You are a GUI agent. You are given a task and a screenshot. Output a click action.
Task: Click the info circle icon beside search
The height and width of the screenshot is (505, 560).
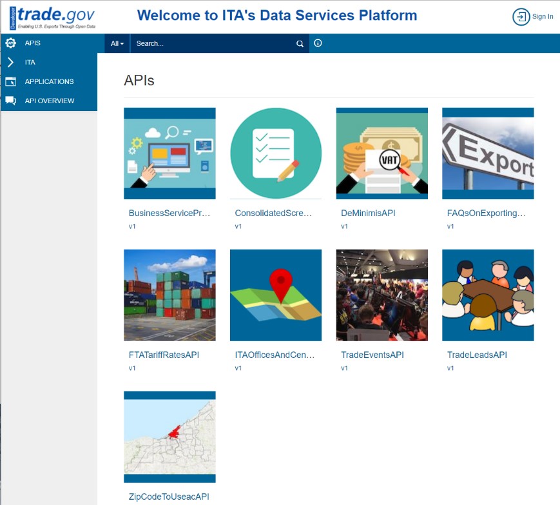coord(318,43)
